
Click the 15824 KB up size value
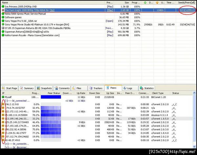click(109, 122)
